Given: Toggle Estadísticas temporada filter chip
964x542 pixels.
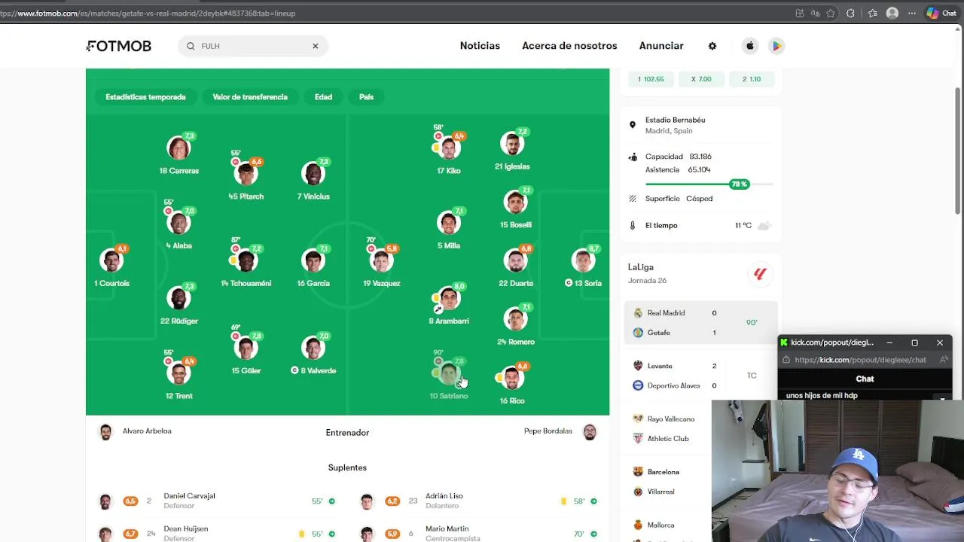Looking at the screenshot, I should click(145, 97).
